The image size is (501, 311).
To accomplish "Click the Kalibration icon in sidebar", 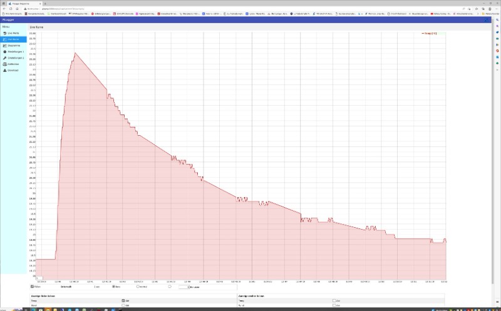I will 5,64.
